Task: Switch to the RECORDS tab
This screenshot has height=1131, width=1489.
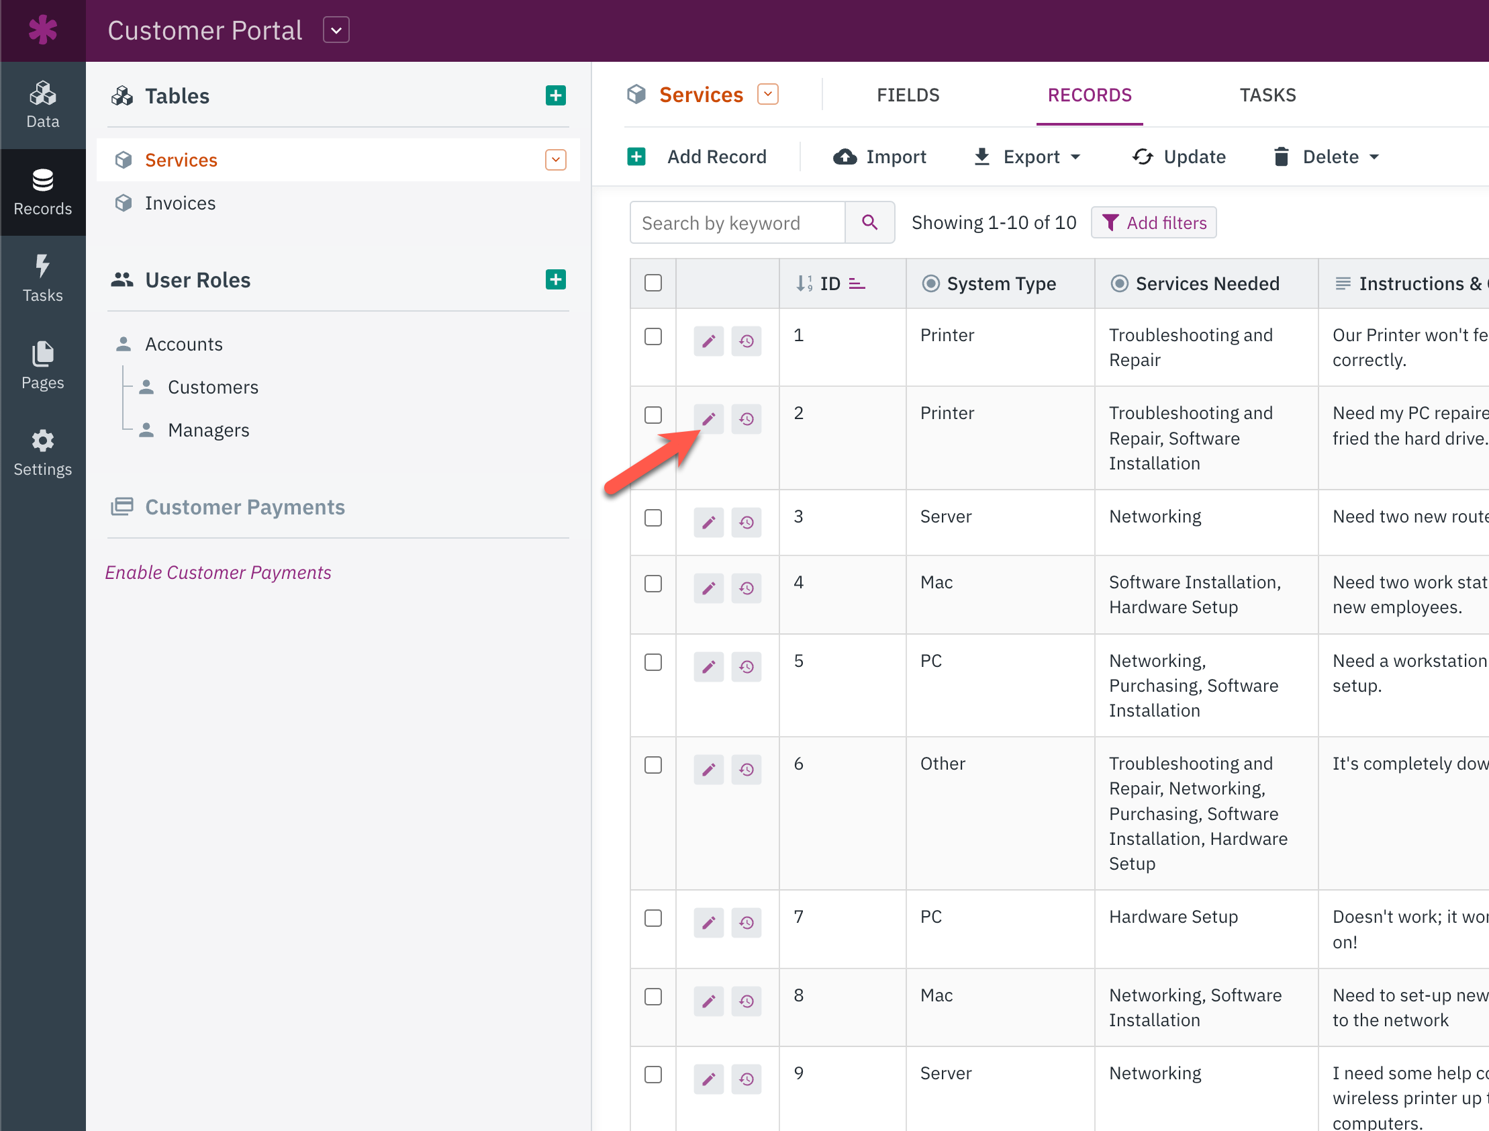Action: click(1089, 95)
